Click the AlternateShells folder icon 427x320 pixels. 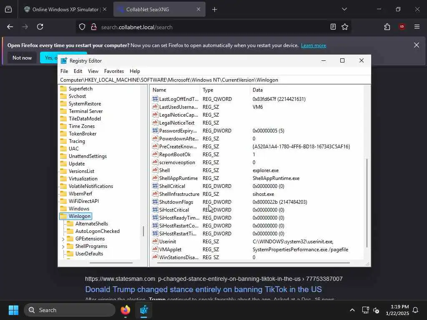[70, 224]
